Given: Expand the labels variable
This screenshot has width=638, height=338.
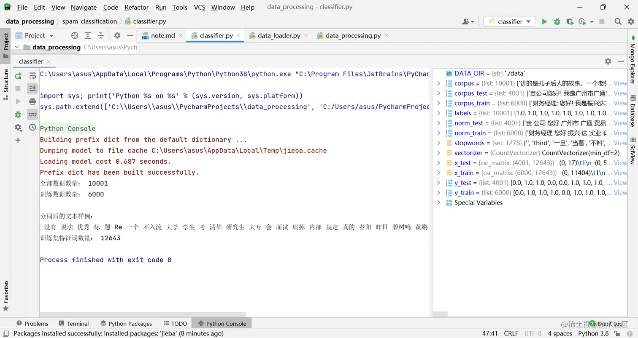Looking at the screenshot, I should (439, 113).
